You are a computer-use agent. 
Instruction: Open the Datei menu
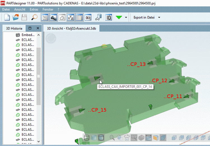pos(6,9)
